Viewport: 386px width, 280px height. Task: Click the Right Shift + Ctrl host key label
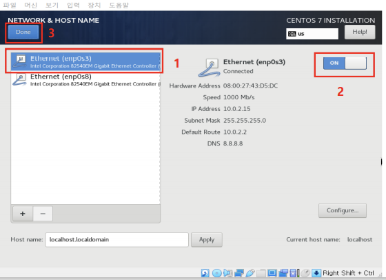click(x=348, y=273)
